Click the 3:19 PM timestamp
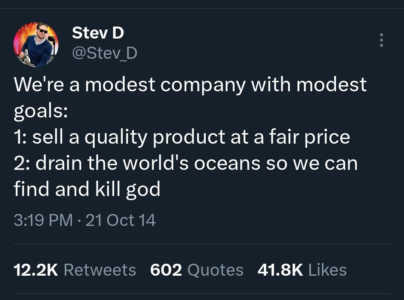The width and height of the screenshot is (404, 300). coord(43,220)
